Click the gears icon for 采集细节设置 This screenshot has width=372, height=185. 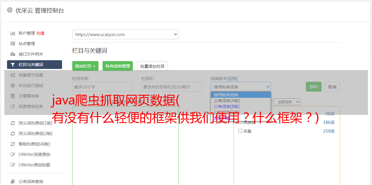pos(13,75)
